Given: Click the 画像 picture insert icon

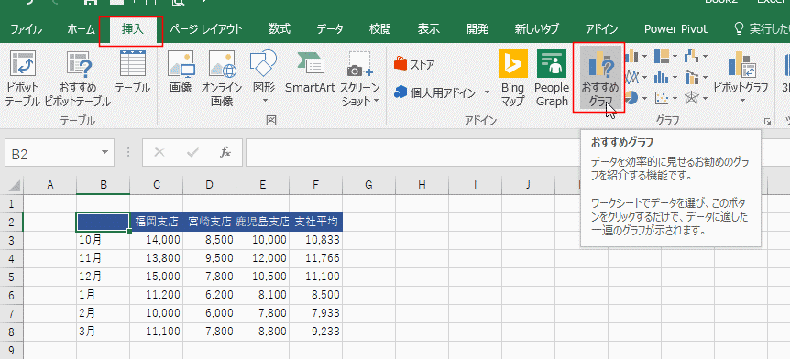Looking at the screenshot, I should pos(181,72).
